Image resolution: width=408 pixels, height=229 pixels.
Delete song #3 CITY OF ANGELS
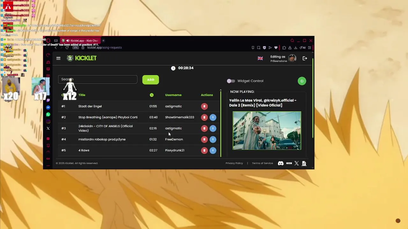[x=204, y=128]
